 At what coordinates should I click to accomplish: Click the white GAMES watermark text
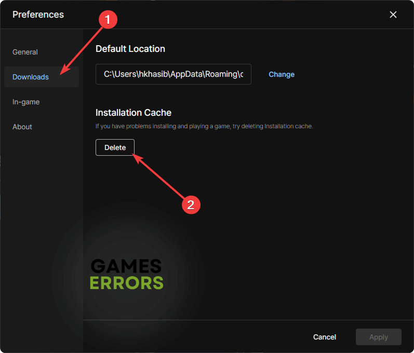point(126,266)
